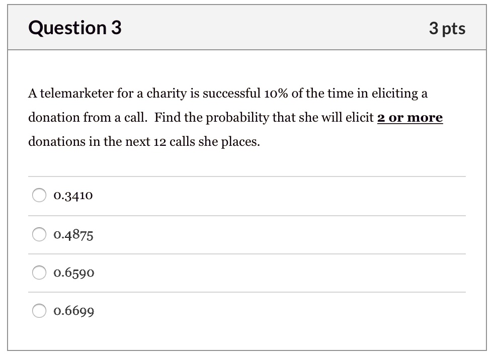Click the 0.3410 answer label text
The width and height of the screenshot is (496, 357).
[x=73, y=196]
